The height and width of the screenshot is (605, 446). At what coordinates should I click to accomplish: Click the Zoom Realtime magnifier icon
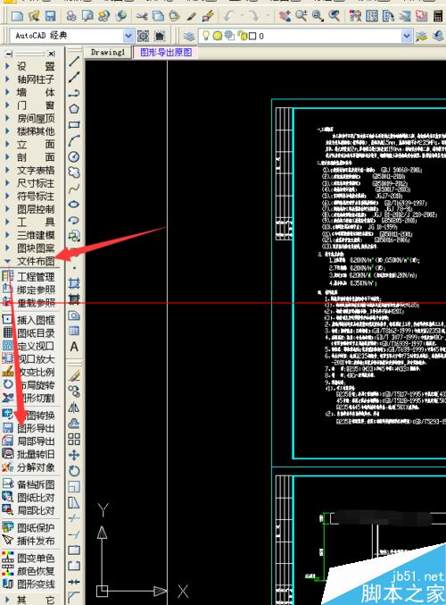(301, 16)
